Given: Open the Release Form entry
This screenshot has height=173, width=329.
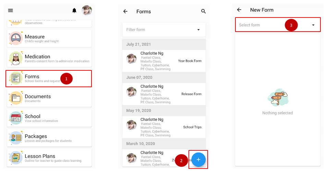Looking at the screenshot, I should (x=164, y=94).
